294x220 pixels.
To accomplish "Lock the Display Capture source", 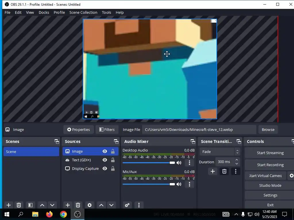I will (x=113, y=168).
